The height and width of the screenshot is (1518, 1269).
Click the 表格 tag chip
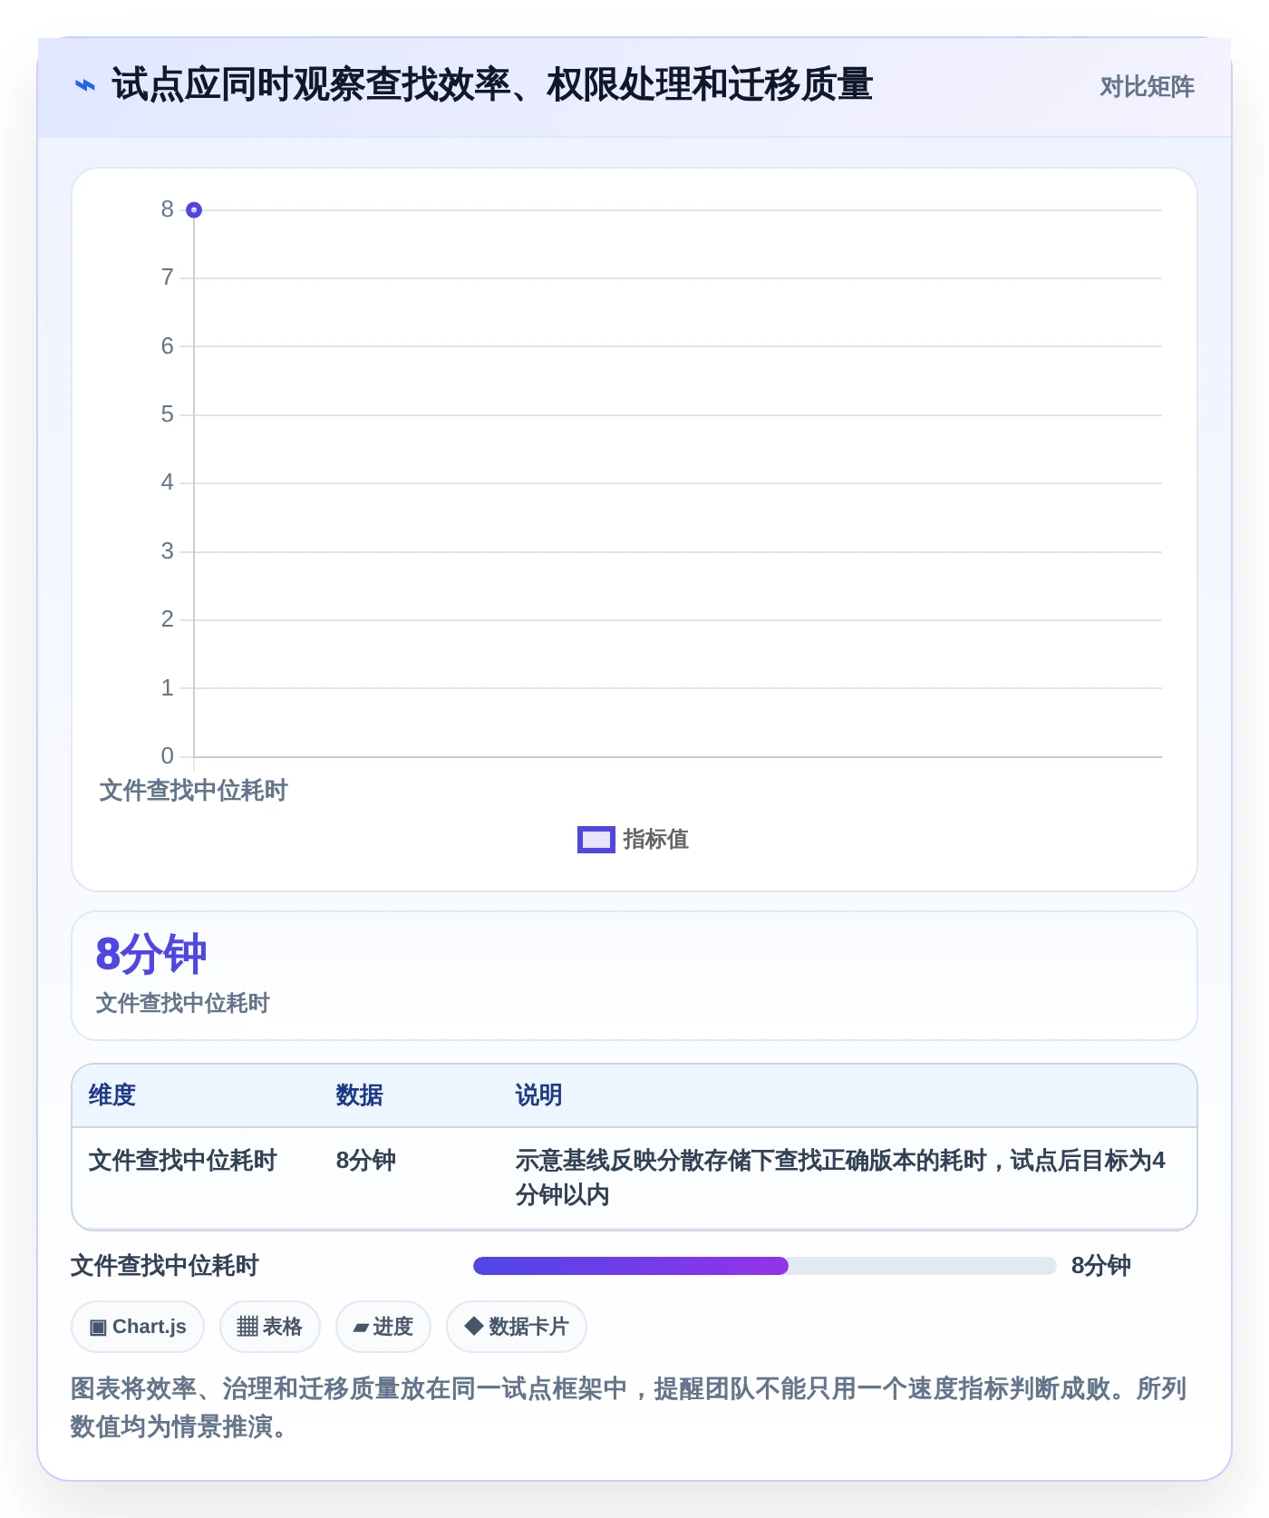click(270, 1327)
